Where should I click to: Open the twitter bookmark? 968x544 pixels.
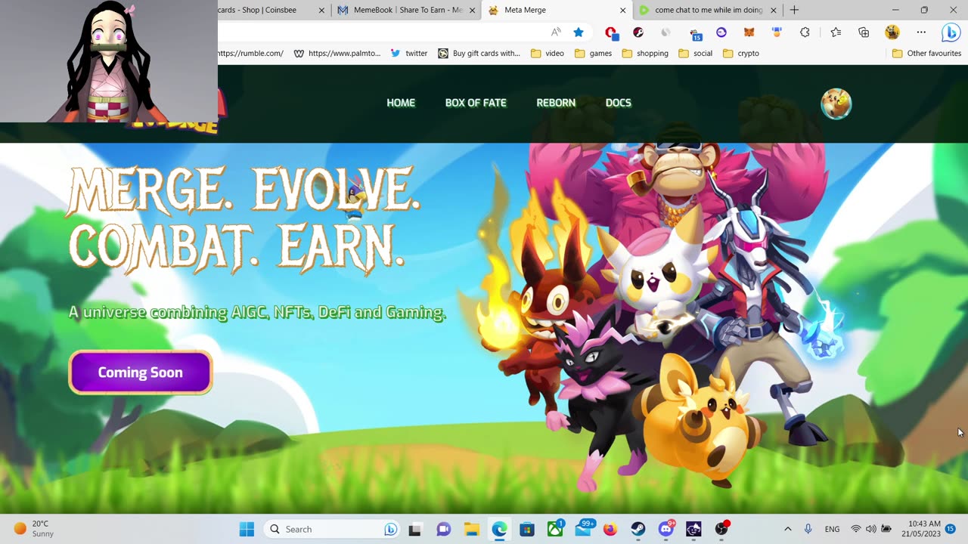click(x=409, y=53)
